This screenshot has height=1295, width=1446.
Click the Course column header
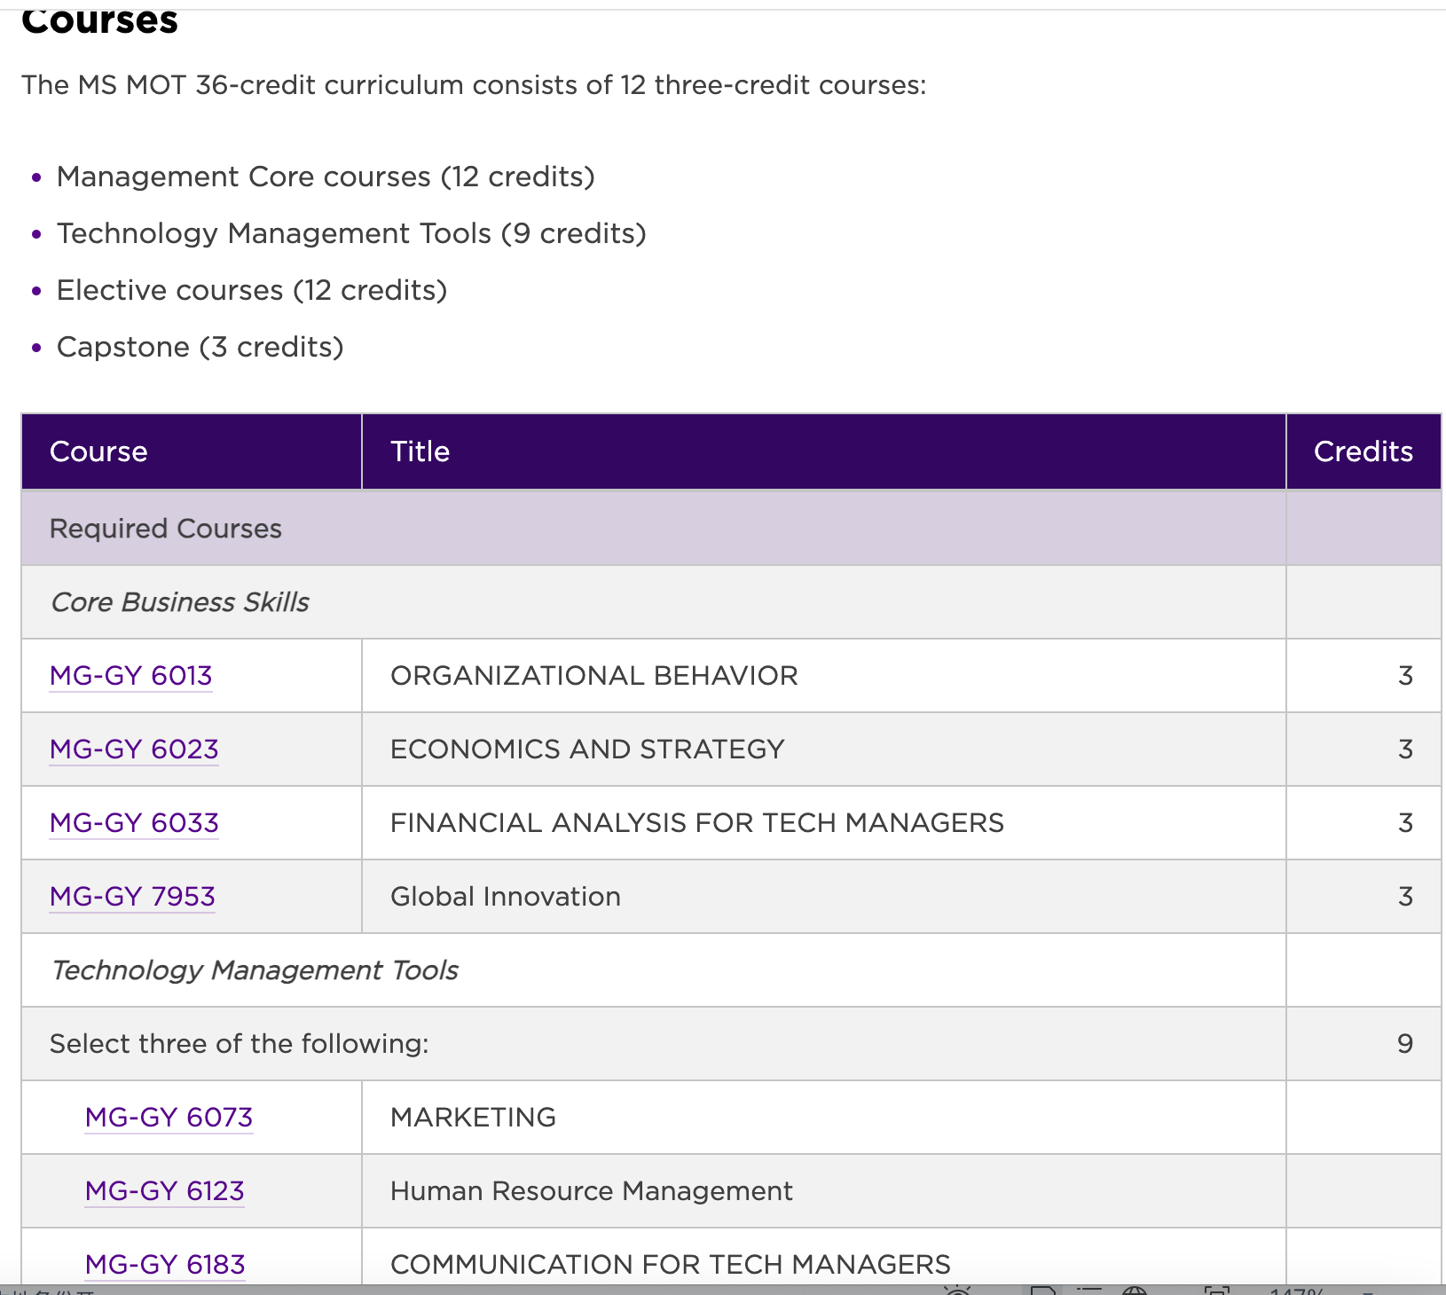(x=98, y=451)
